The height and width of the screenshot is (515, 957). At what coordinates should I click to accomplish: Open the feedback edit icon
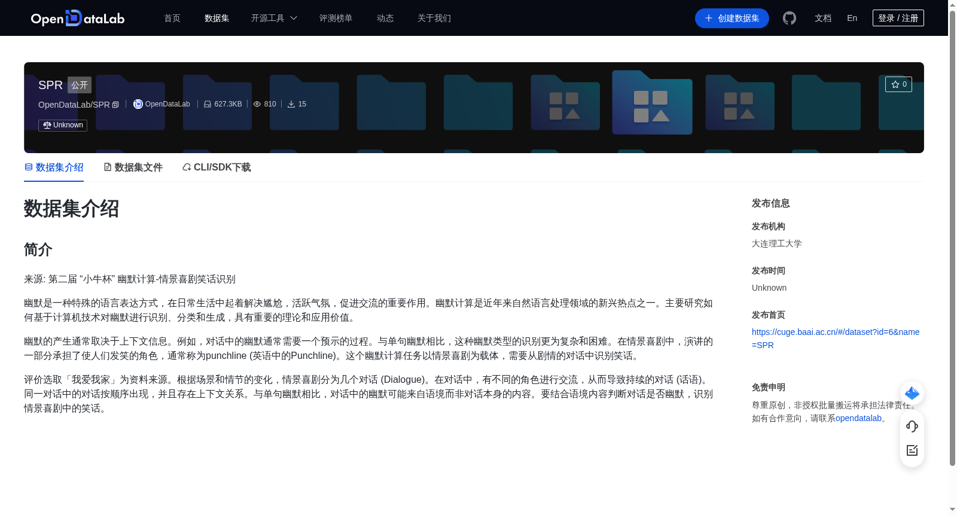pos(912,450)
